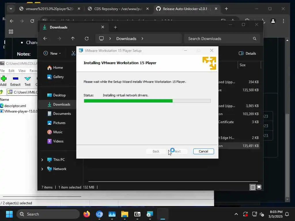Open a new File Explorer tab
This screenshot has height=221, width=295.
click(x=115, y=27)
